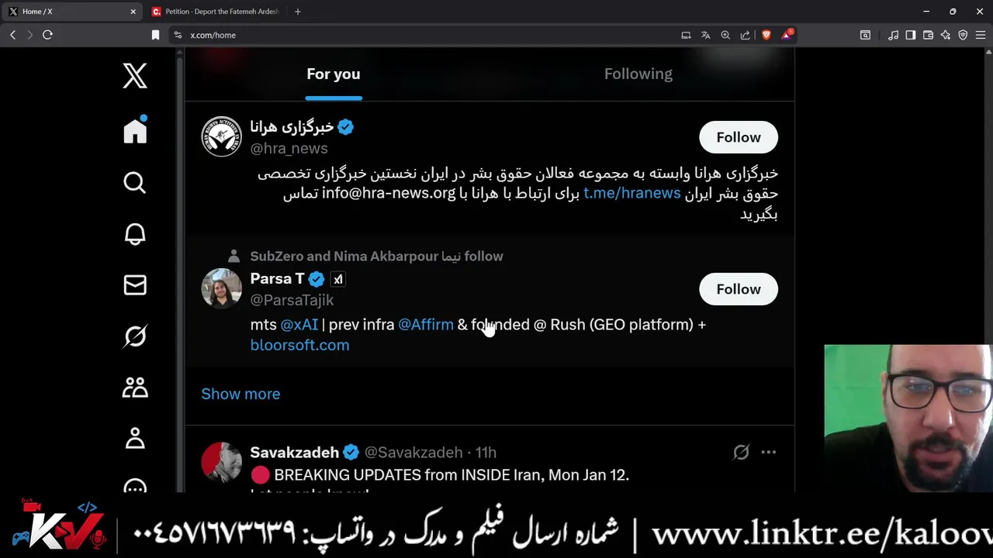The height and width of the screenshot is (558, 993).
Task: Open the bloorsoft.com link
Action: (x=299, y=345)
